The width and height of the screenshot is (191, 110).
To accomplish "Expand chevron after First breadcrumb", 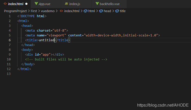I will pyautogui.click(x=39, y=11).
